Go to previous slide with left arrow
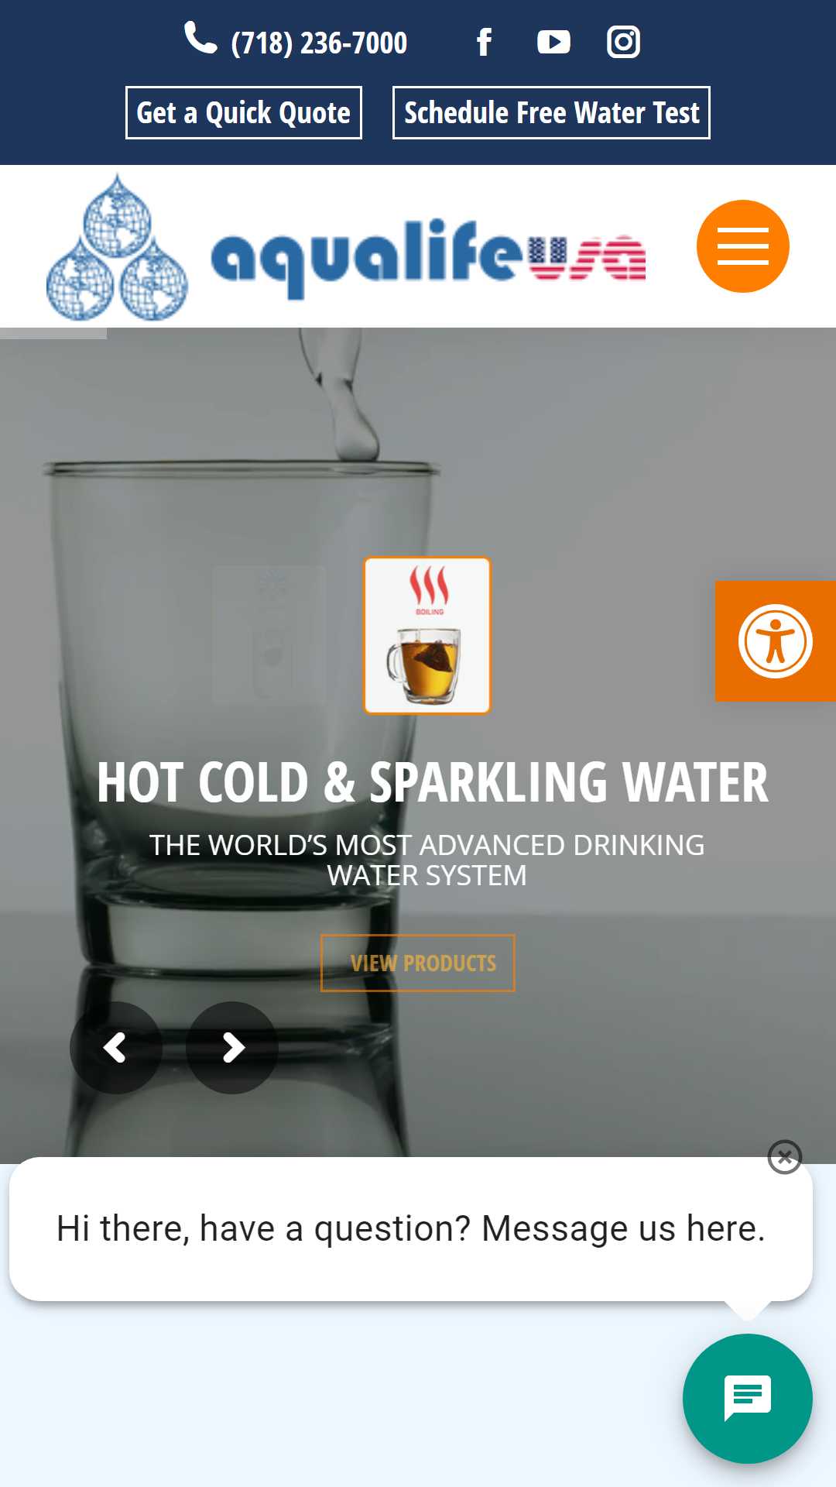Screen dimensions: 836x1487 click(x=116, y=1048)
